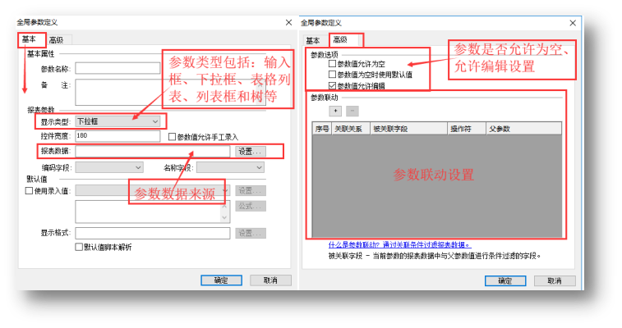
Task: Tick the 默认值脚本解析 checkbox
Action: click(x=79, y=247)
